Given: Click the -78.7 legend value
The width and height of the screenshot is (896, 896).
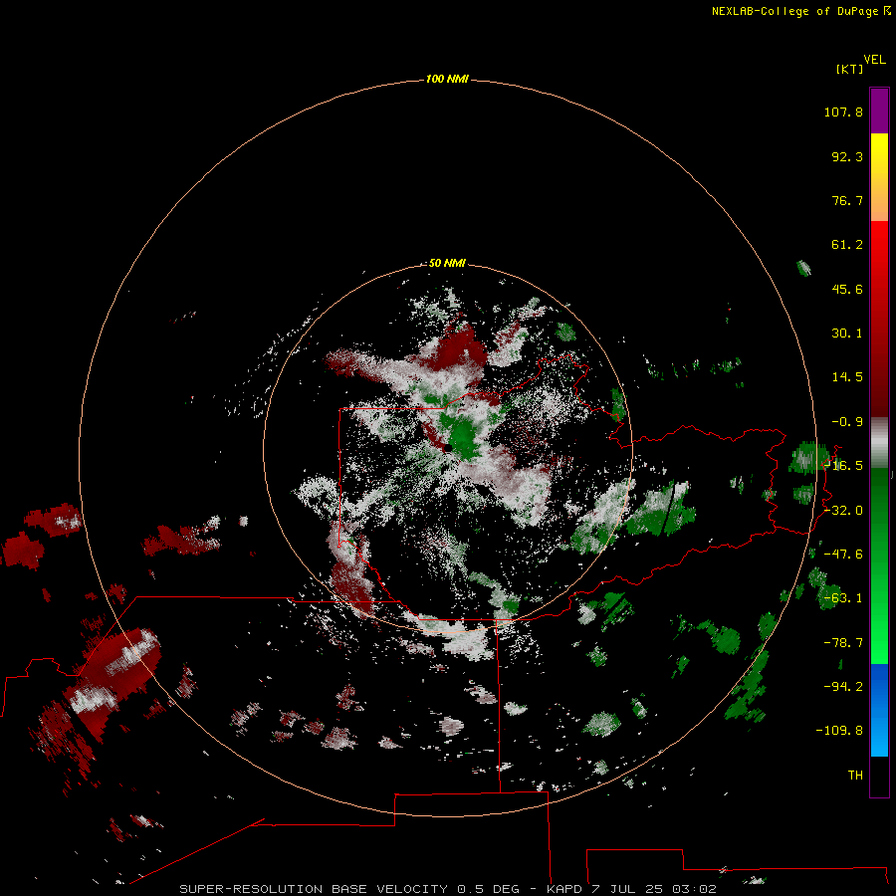Looking at the screenshot, I should (843, 643).
